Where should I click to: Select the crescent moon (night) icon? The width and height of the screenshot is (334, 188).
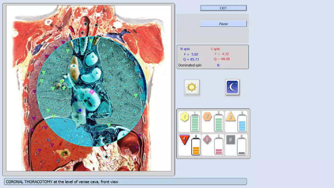232,87
